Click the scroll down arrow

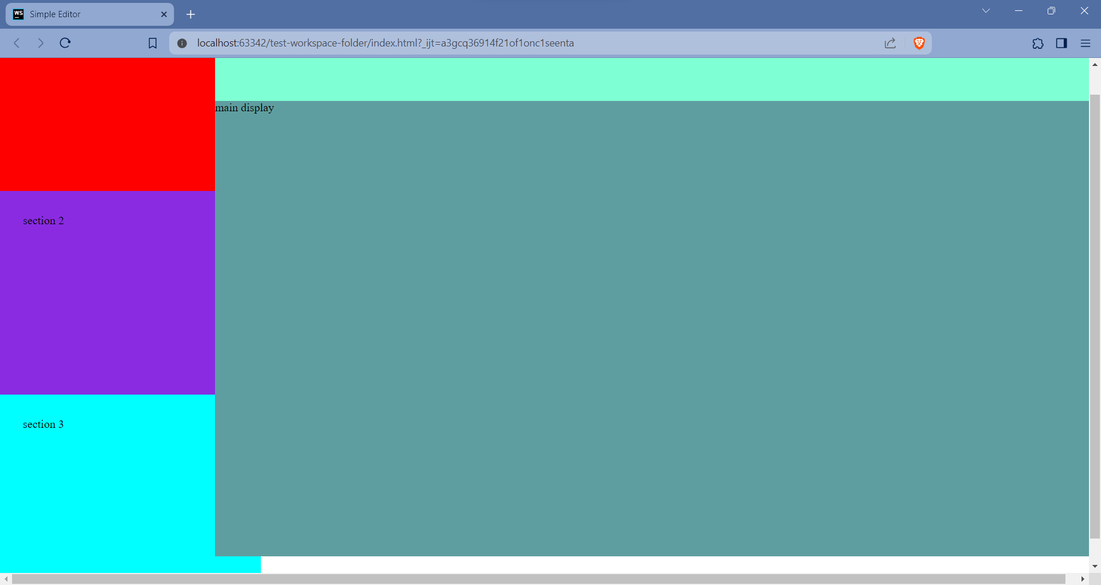pos(1095,567)
